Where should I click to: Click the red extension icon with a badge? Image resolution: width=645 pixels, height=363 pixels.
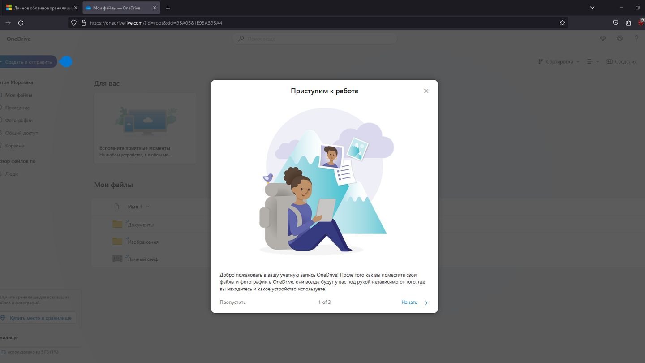coord(641,22)
